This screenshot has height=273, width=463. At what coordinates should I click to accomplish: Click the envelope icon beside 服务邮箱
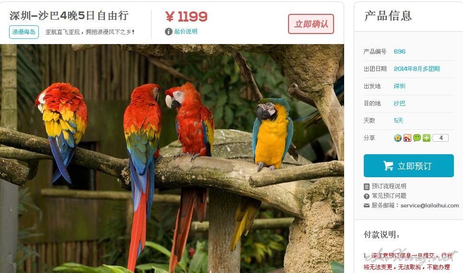click(367, 205)
